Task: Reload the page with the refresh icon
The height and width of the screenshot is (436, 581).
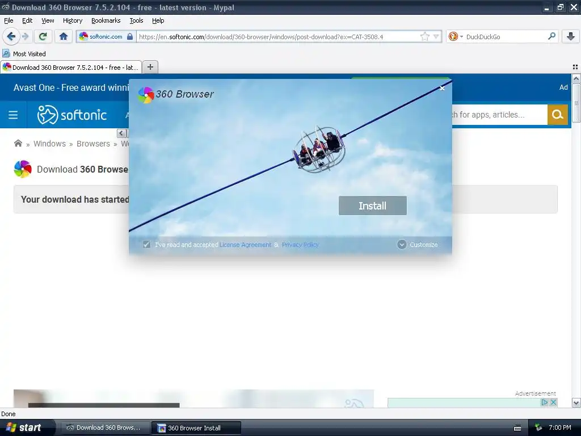Action: click(43, 36)
